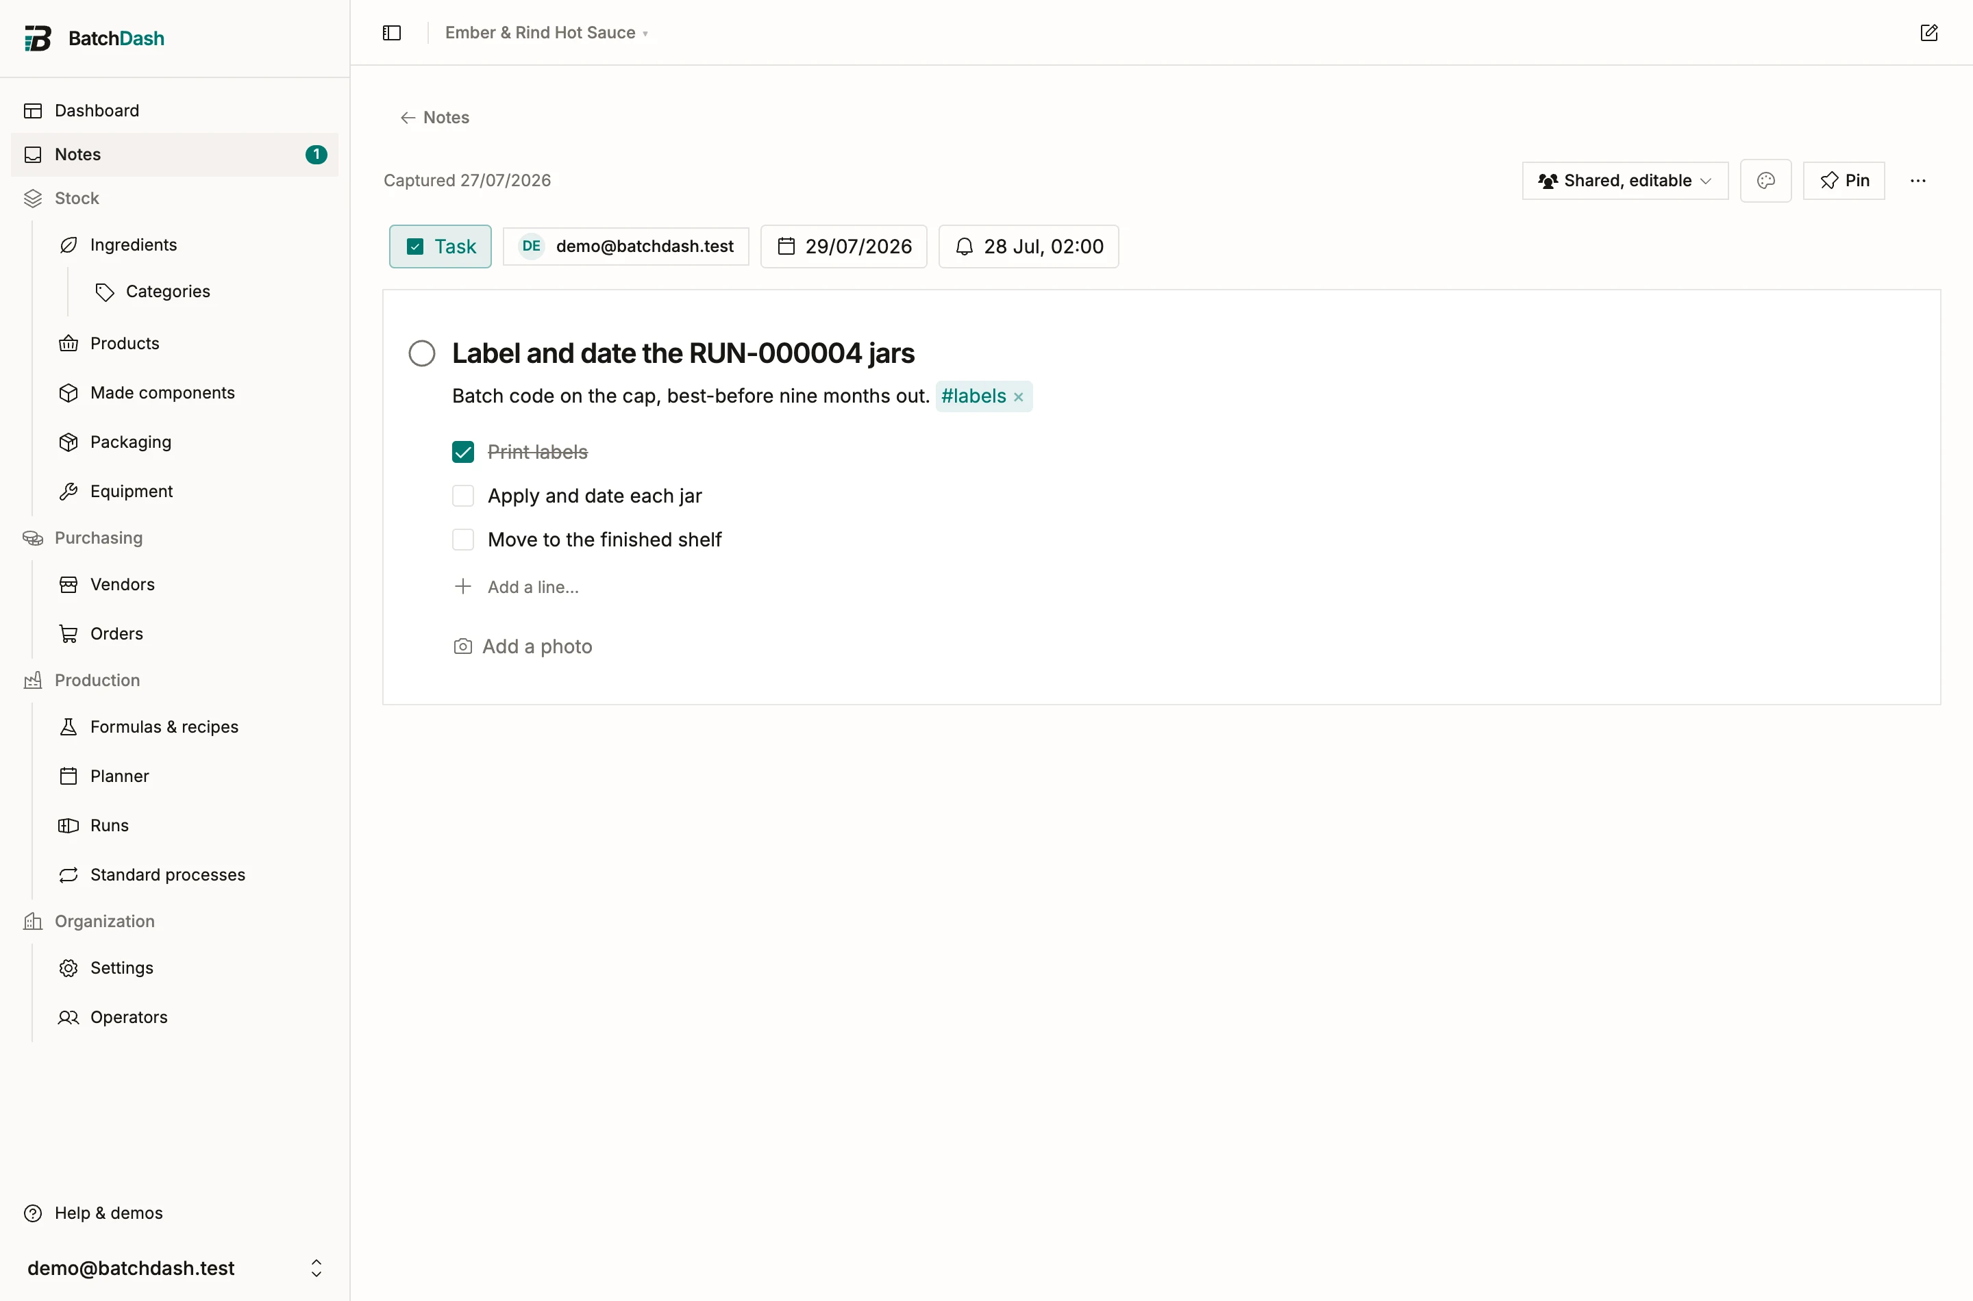Toggle the Task chip

440,247
